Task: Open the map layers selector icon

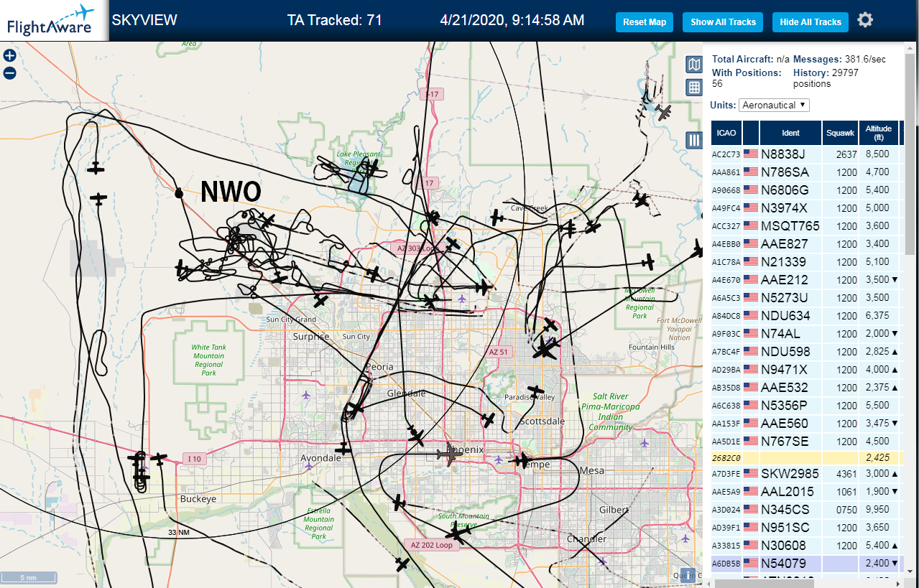Action: coord(694,65)
